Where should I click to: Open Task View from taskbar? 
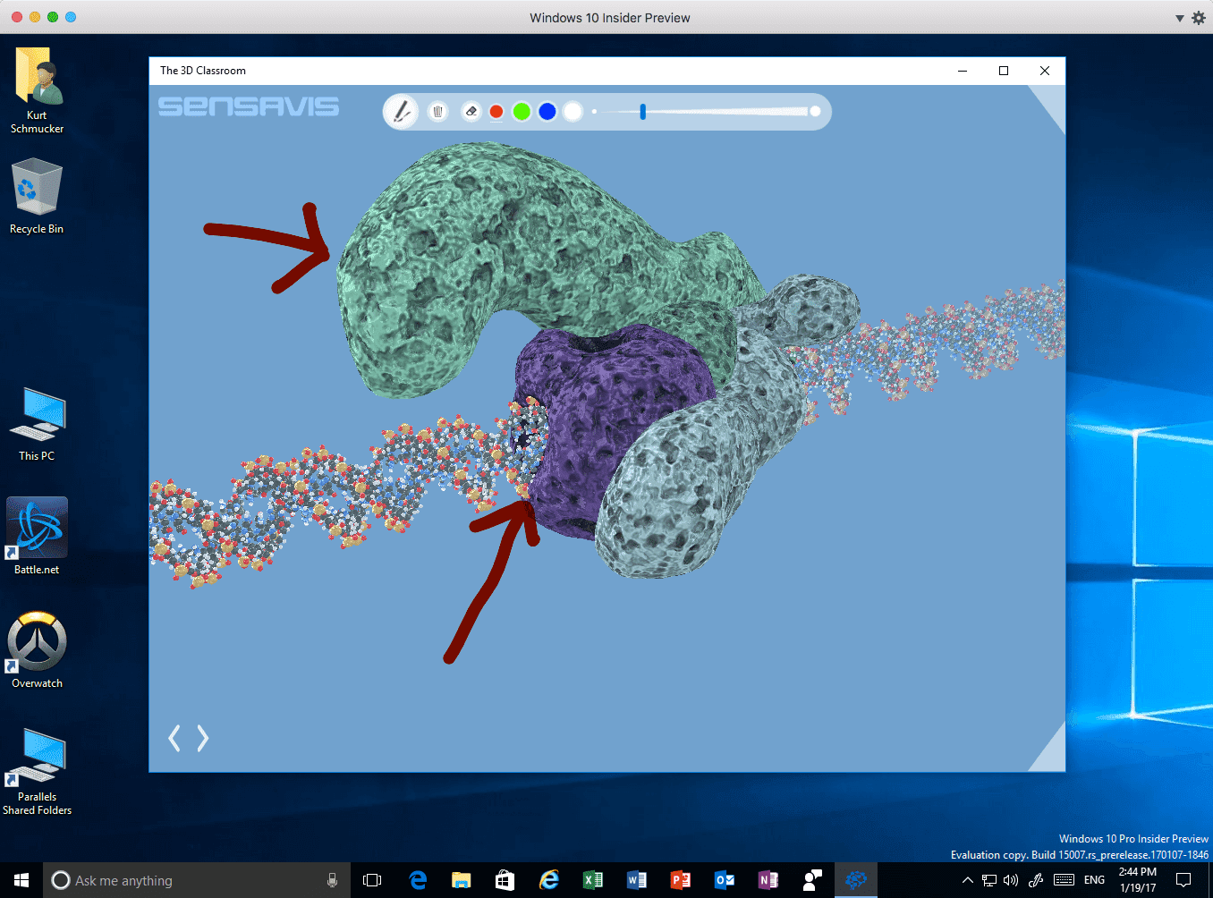372,880
